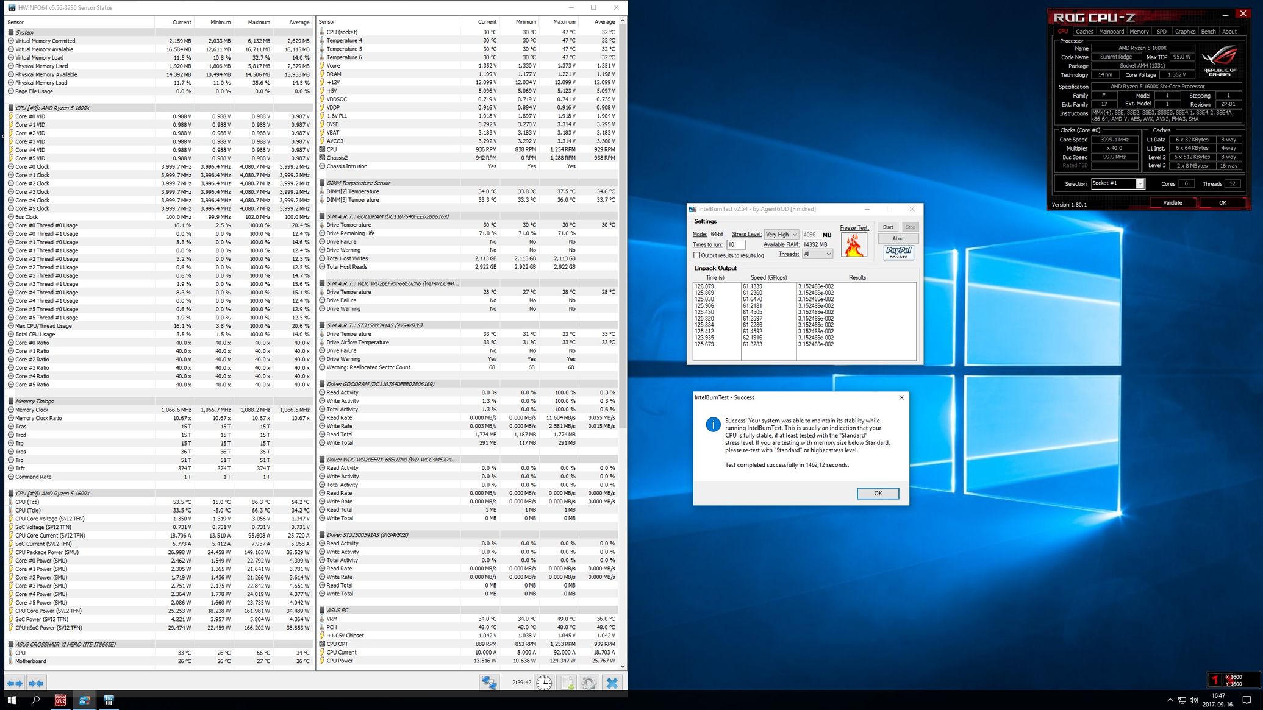Close the IntelBurnTest Success dialog
Image resolution: width=1263 pixels, height=710 pixels.
point(901,397)
